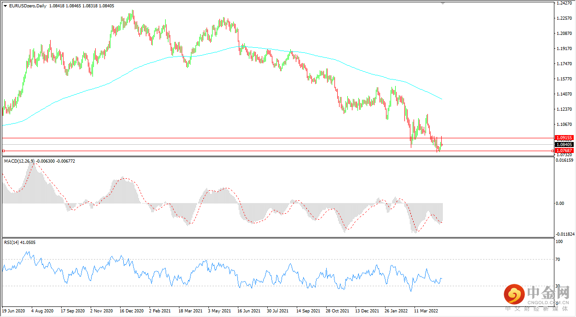Click the black 1.08405 current price label
The width and height of the screenshot is (576, 317).
[x=564, y=144]
